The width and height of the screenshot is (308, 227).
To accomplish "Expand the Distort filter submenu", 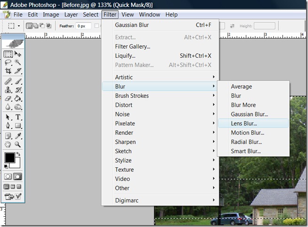I will click(x=160, y=105).
